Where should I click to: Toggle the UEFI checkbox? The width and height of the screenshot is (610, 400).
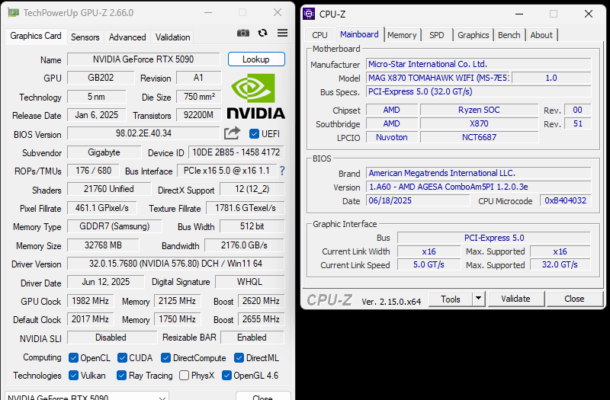pos(254,134)
